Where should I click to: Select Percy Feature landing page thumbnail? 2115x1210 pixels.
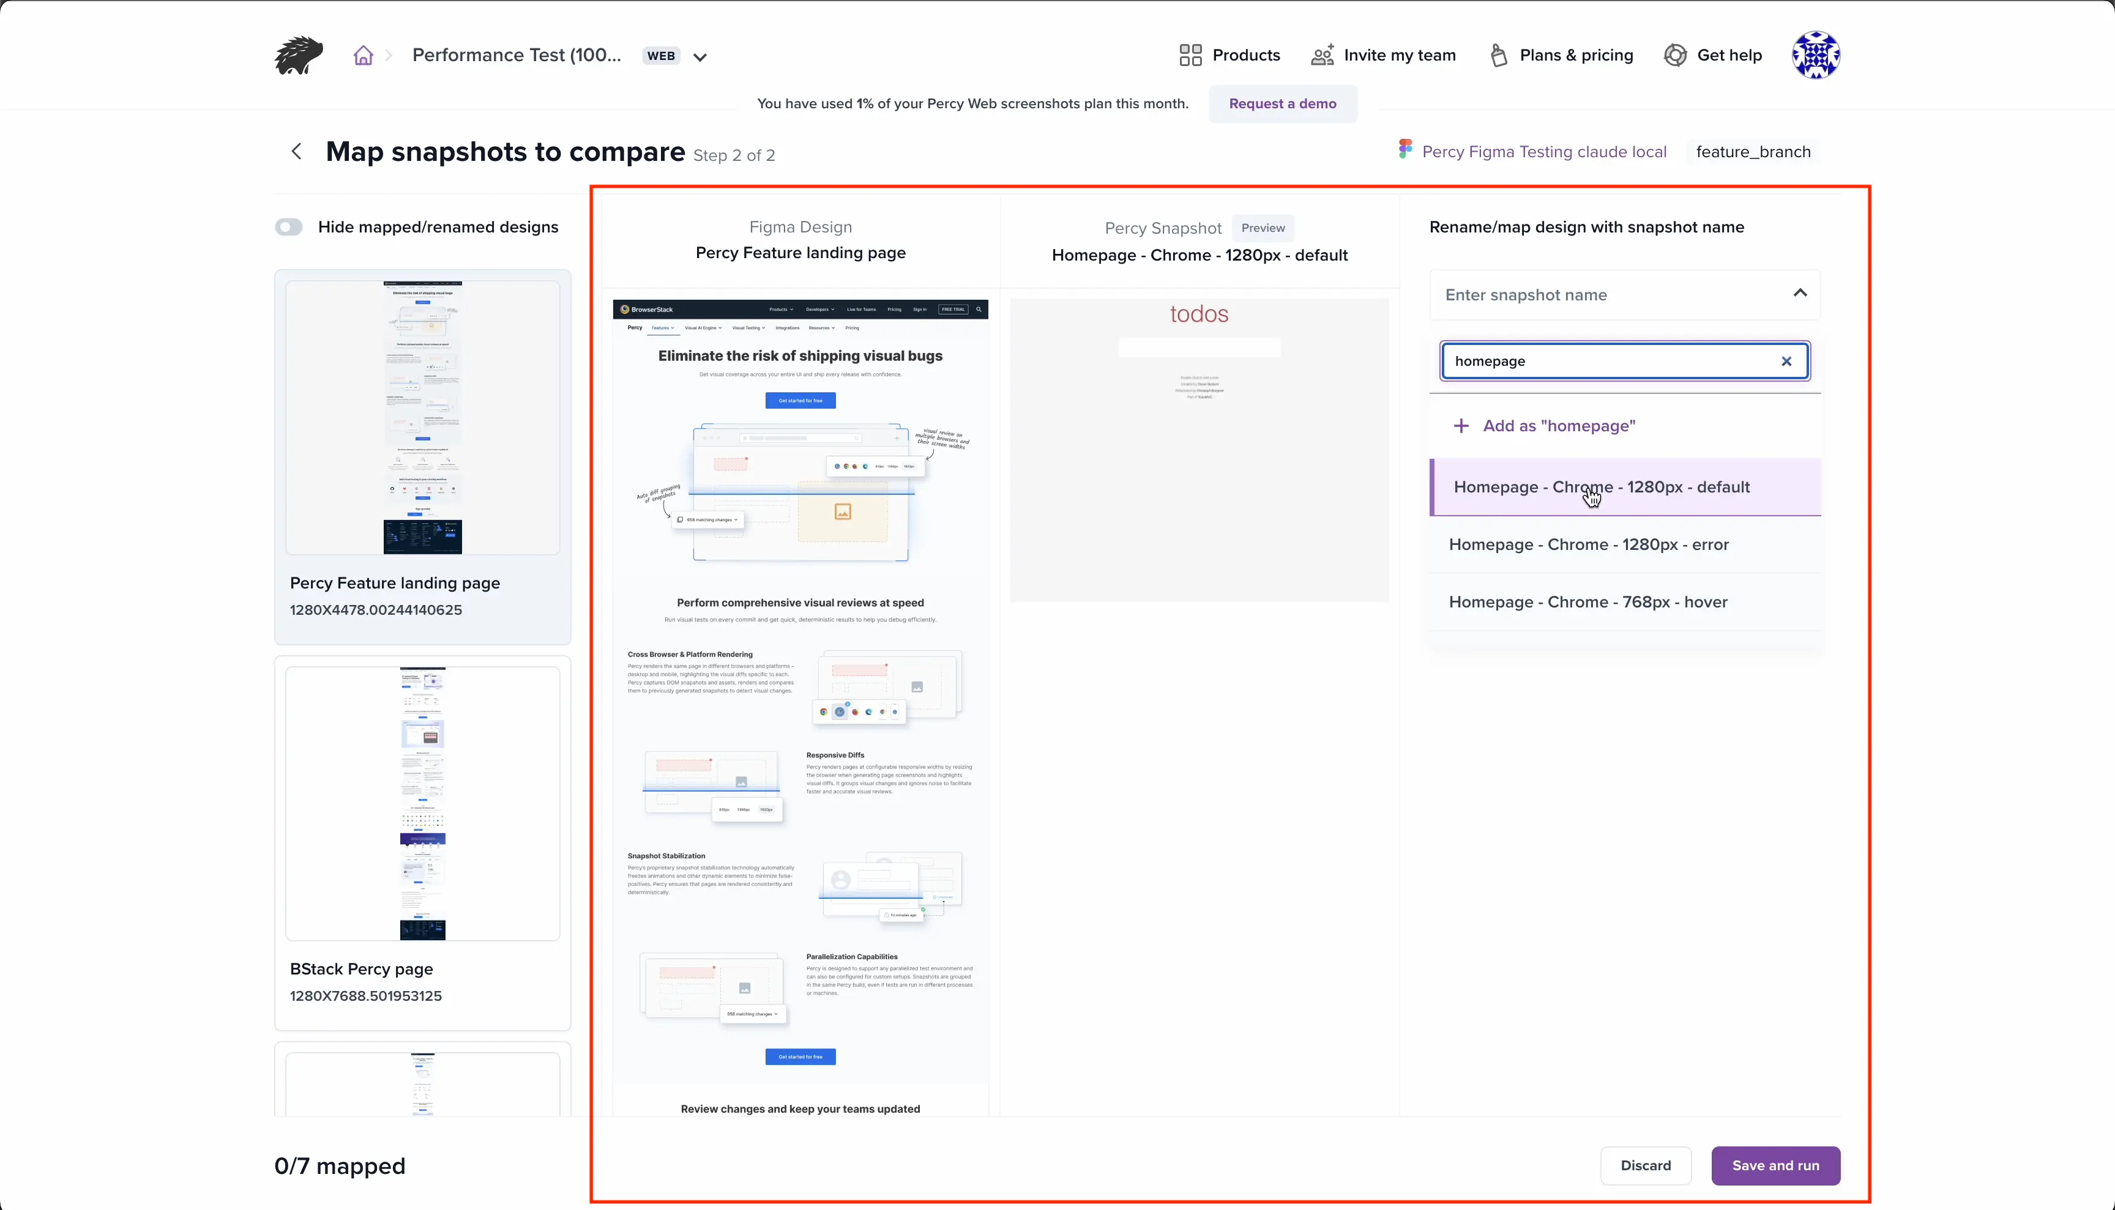(x=422, y=417)
